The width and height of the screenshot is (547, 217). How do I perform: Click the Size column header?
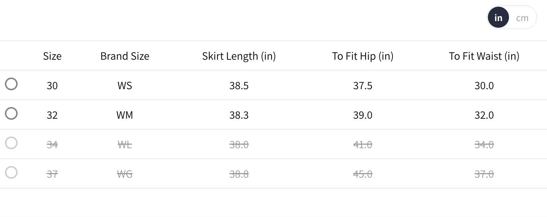point(52,56)
